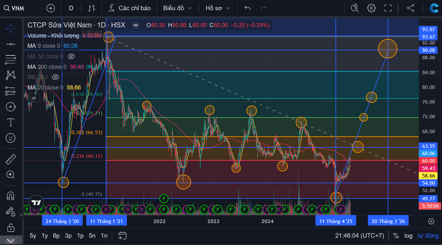Click the 24 Tháng 3 '20 date label

(x=62, y=221)
